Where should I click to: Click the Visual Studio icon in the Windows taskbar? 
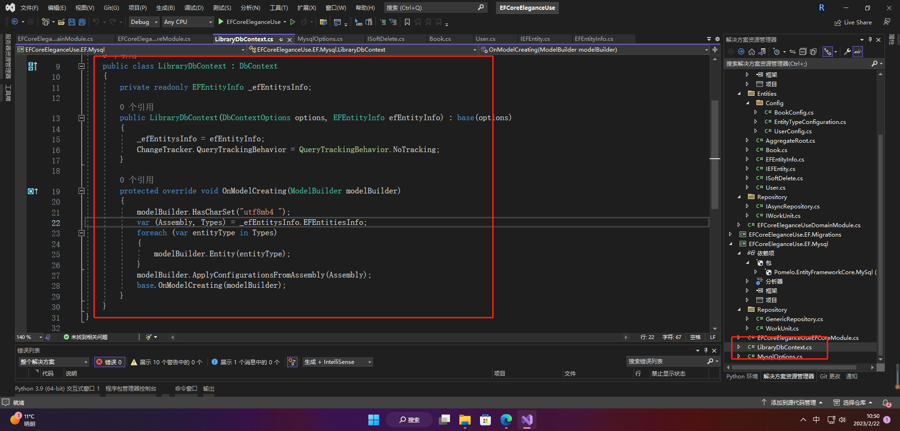tap(527, 419)
